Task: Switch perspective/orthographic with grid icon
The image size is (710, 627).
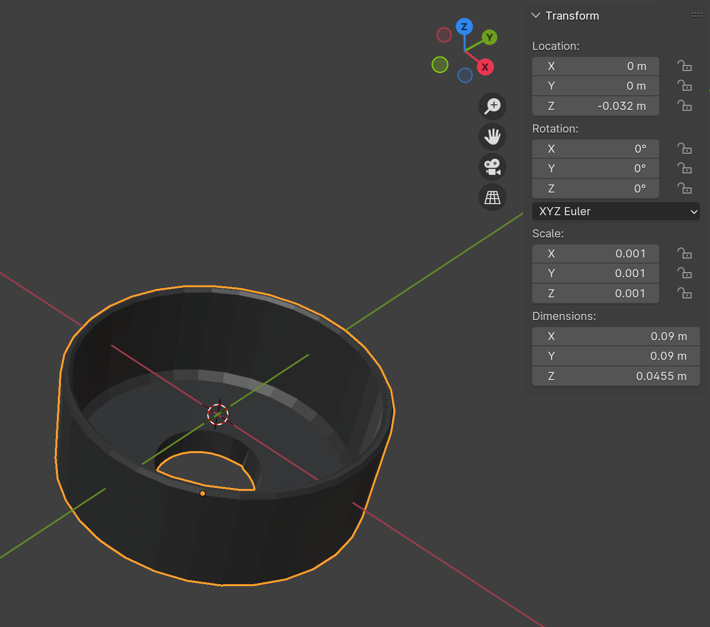Action: click(x=492, y=197)
